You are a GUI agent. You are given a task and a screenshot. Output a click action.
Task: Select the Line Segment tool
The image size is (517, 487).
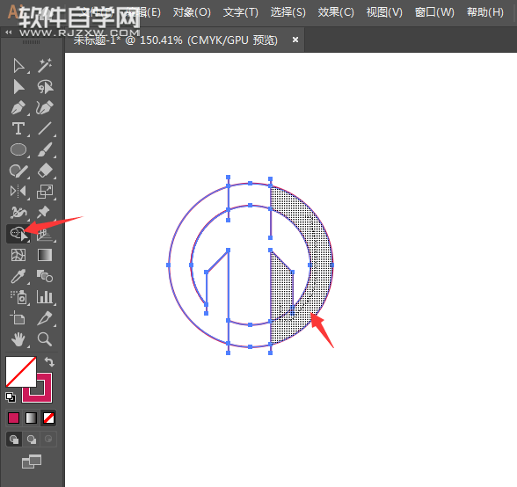pyautogui.click(x=45, y=128)
